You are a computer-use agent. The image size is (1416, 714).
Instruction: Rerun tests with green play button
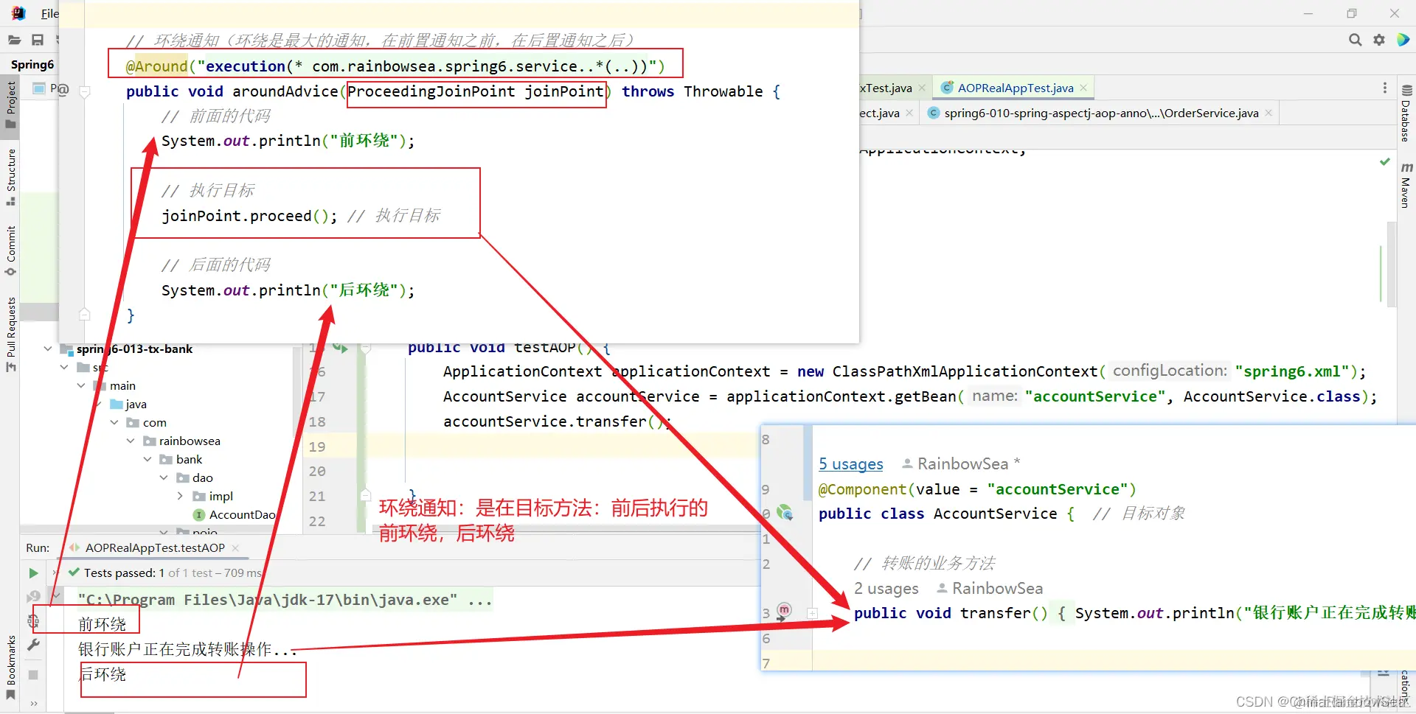click(33, 573)
